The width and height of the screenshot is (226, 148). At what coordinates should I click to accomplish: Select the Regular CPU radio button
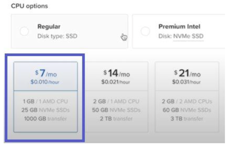(24, 31)
